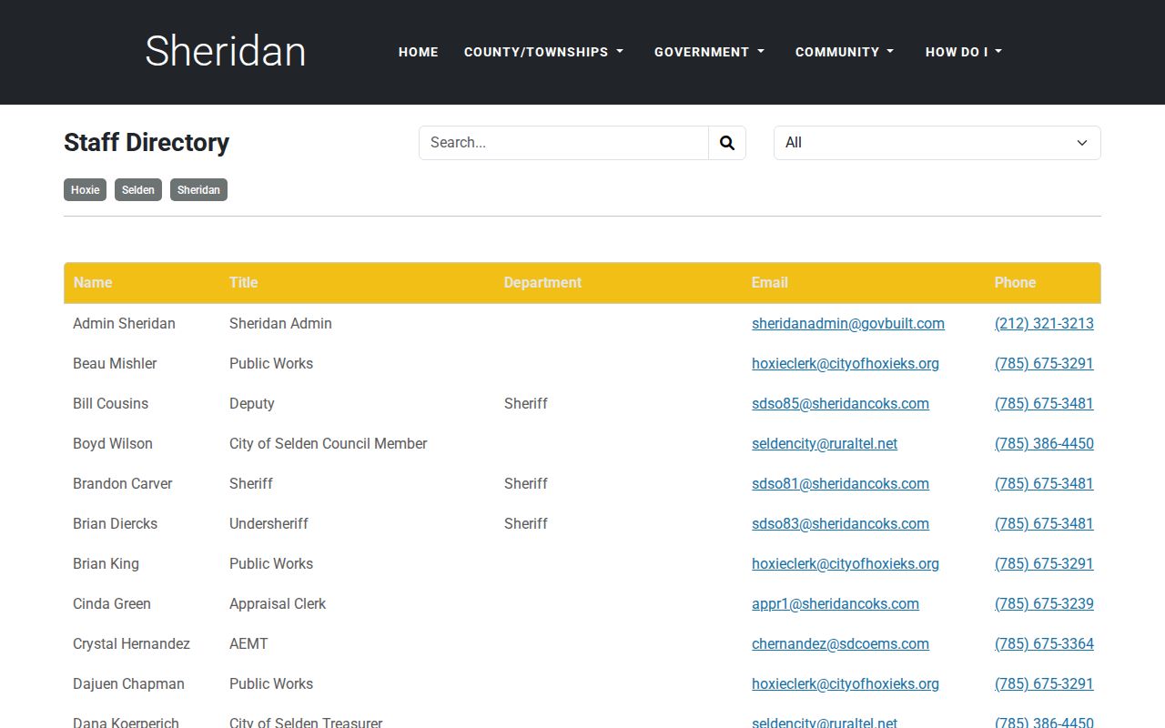Expand the How Do I menu
Image resolution: width=1165 pixels, height=728 pixels.
coord(964,52)
